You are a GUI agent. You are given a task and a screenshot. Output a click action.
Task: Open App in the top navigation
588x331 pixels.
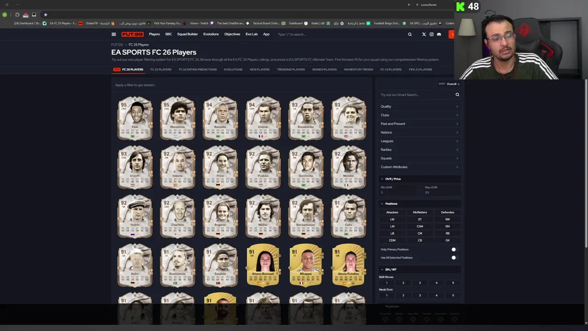coord(266,34)
